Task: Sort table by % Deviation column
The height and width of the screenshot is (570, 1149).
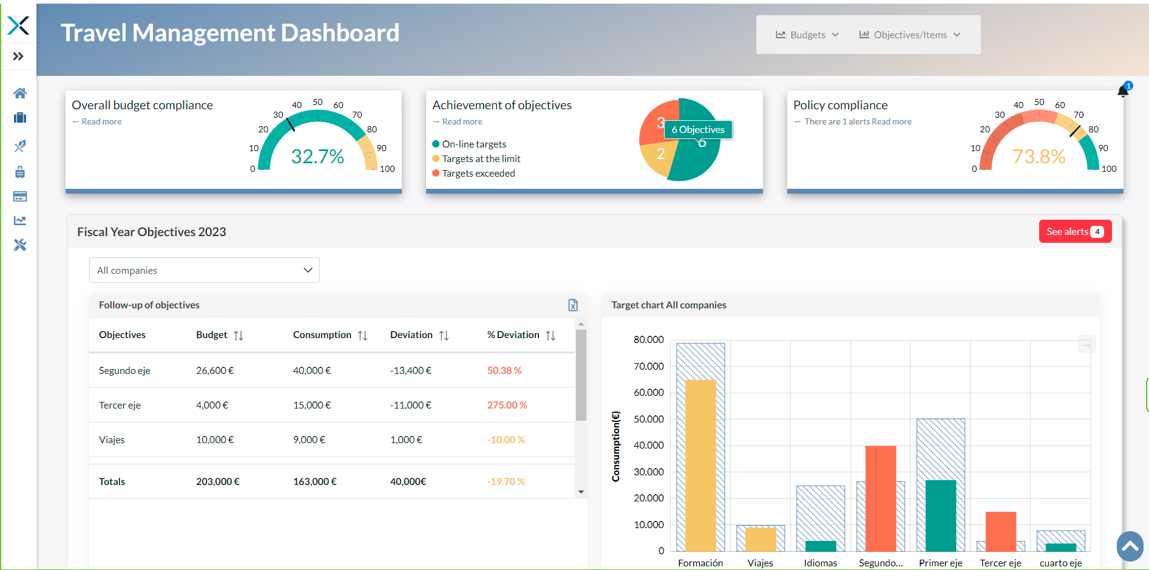Action: coord(551,335)
